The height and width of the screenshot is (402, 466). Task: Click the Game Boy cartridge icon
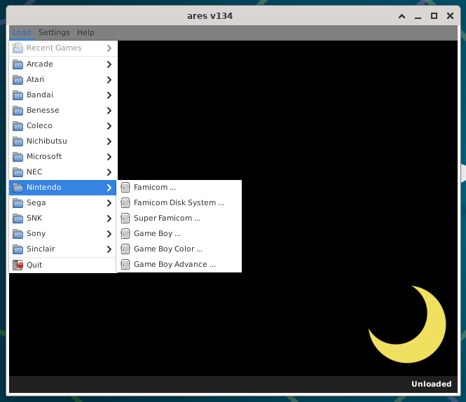[x=125, y=233]
